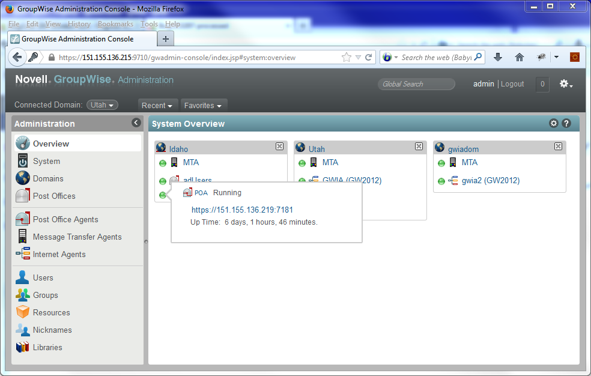Click the notification counter showing 0
The image size is (591, 376).
542,84
